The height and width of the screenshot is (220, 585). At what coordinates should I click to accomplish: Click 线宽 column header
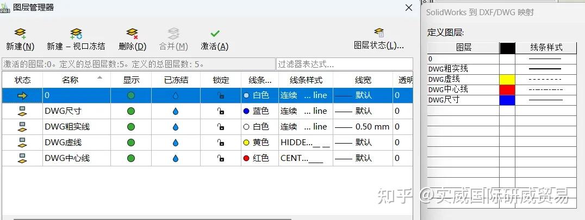[363, 80]
